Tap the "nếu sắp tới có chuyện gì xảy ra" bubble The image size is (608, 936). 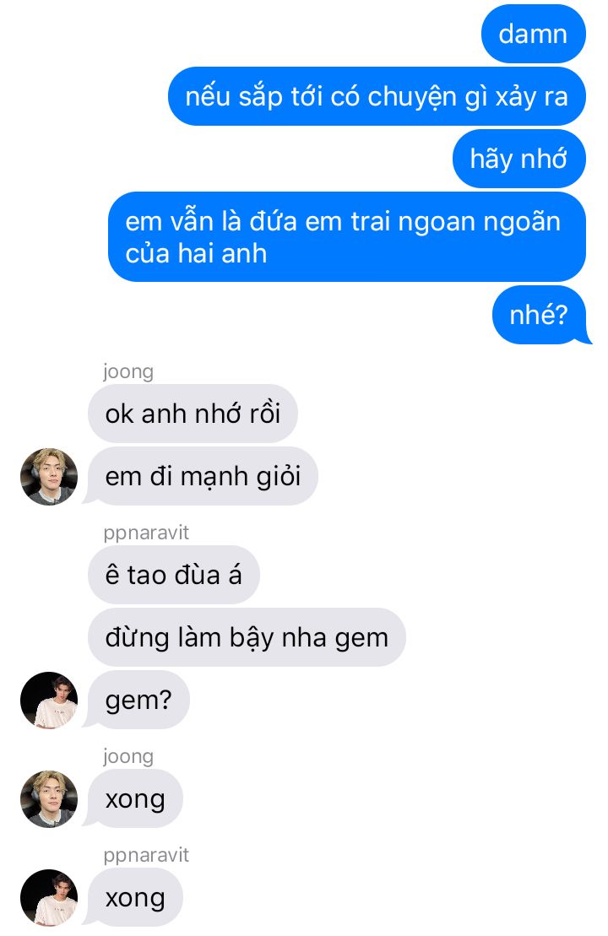point(377,97)
